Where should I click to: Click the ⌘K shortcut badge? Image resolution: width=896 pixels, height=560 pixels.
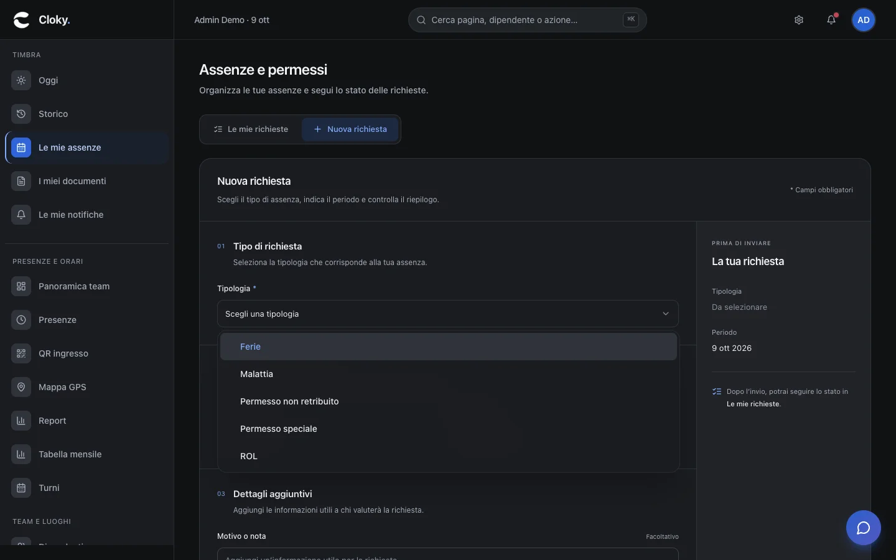(x=631, y=19)
